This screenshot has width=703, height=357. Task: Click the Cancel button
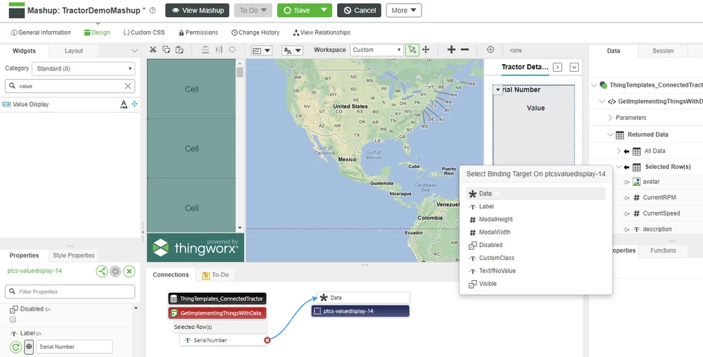click(359, 11)
